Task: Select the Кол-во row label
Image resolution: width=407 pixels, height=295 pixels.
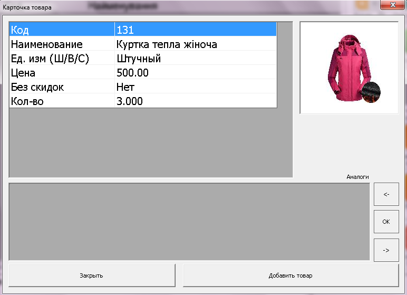Action: (61, 101)
